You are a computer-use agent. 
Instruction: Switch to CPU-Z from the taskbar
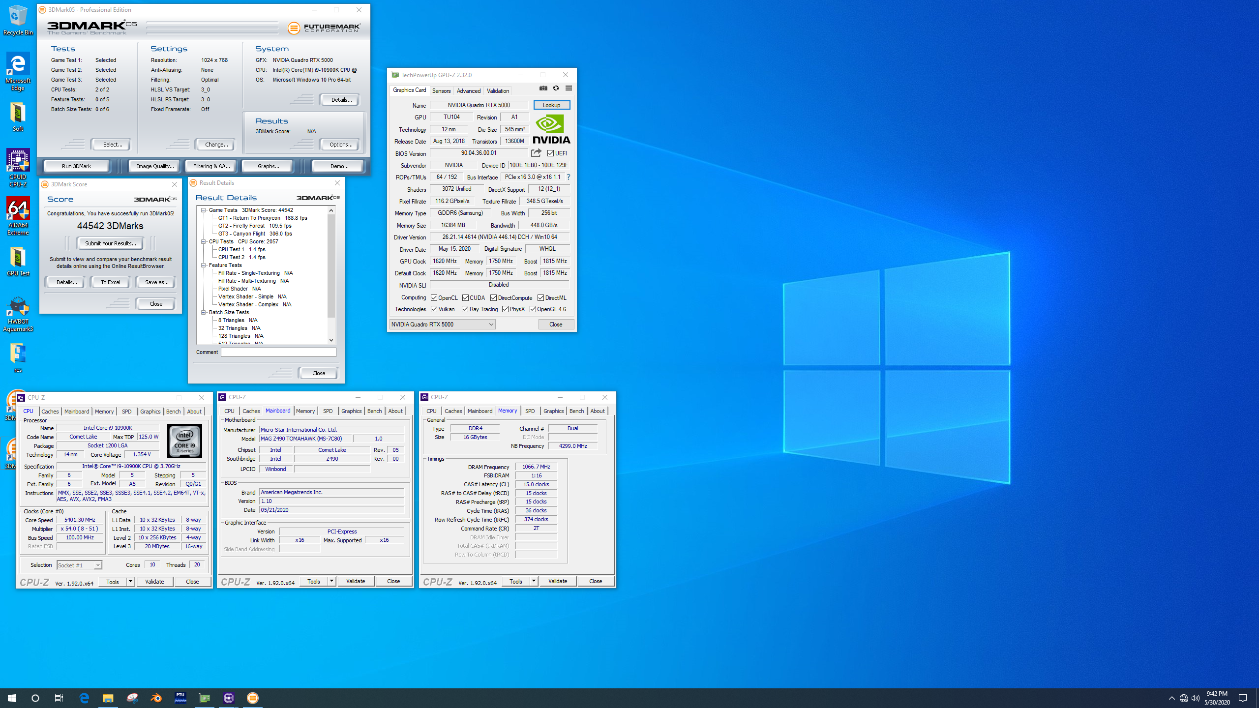229,698
